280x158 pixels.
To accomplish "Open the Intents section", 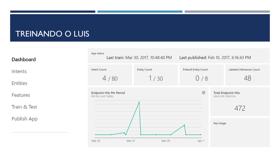I will 19,71.
